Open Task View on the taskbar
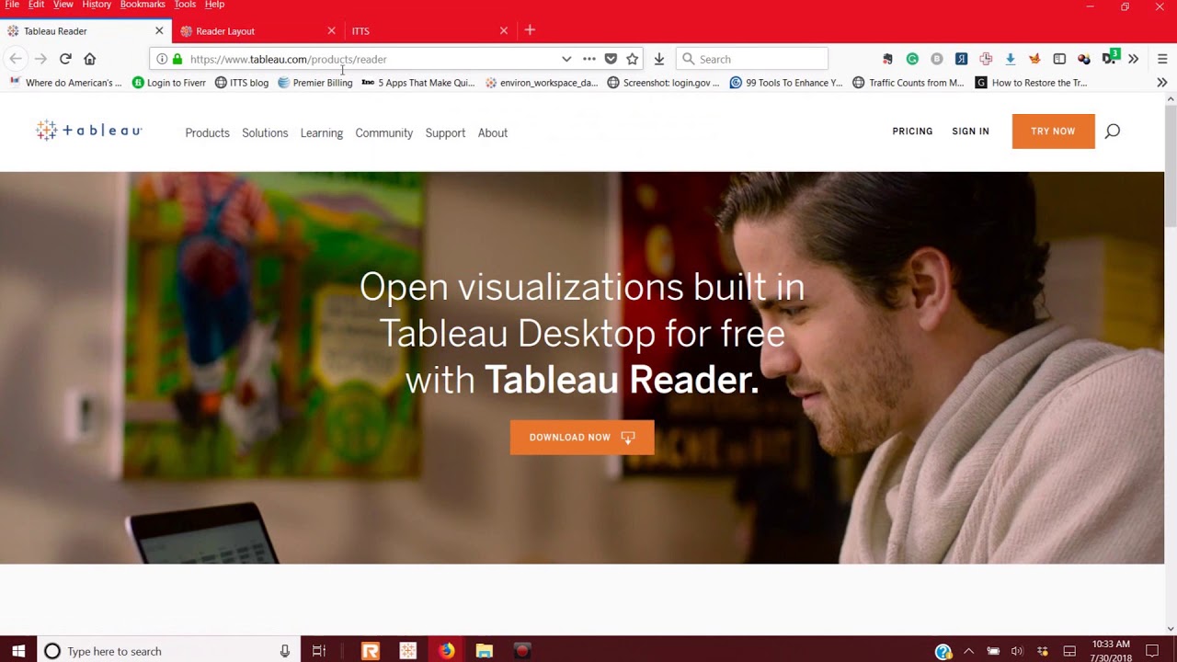The image size is (1177, 662). coord(318,651)
